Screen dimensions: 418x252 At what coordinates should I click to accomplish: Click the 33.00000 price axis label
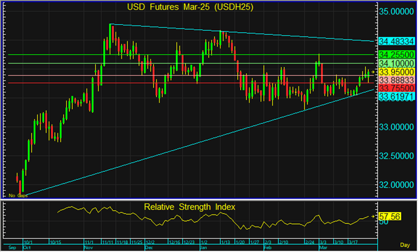397,127
